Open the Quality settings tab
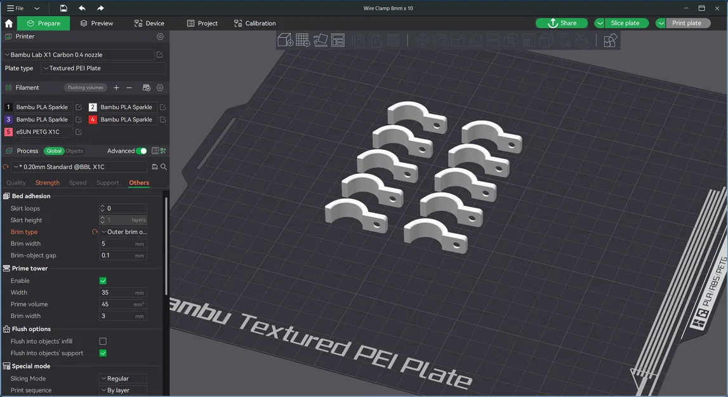This screenshot has height=397, width=728. click(16, 183)
